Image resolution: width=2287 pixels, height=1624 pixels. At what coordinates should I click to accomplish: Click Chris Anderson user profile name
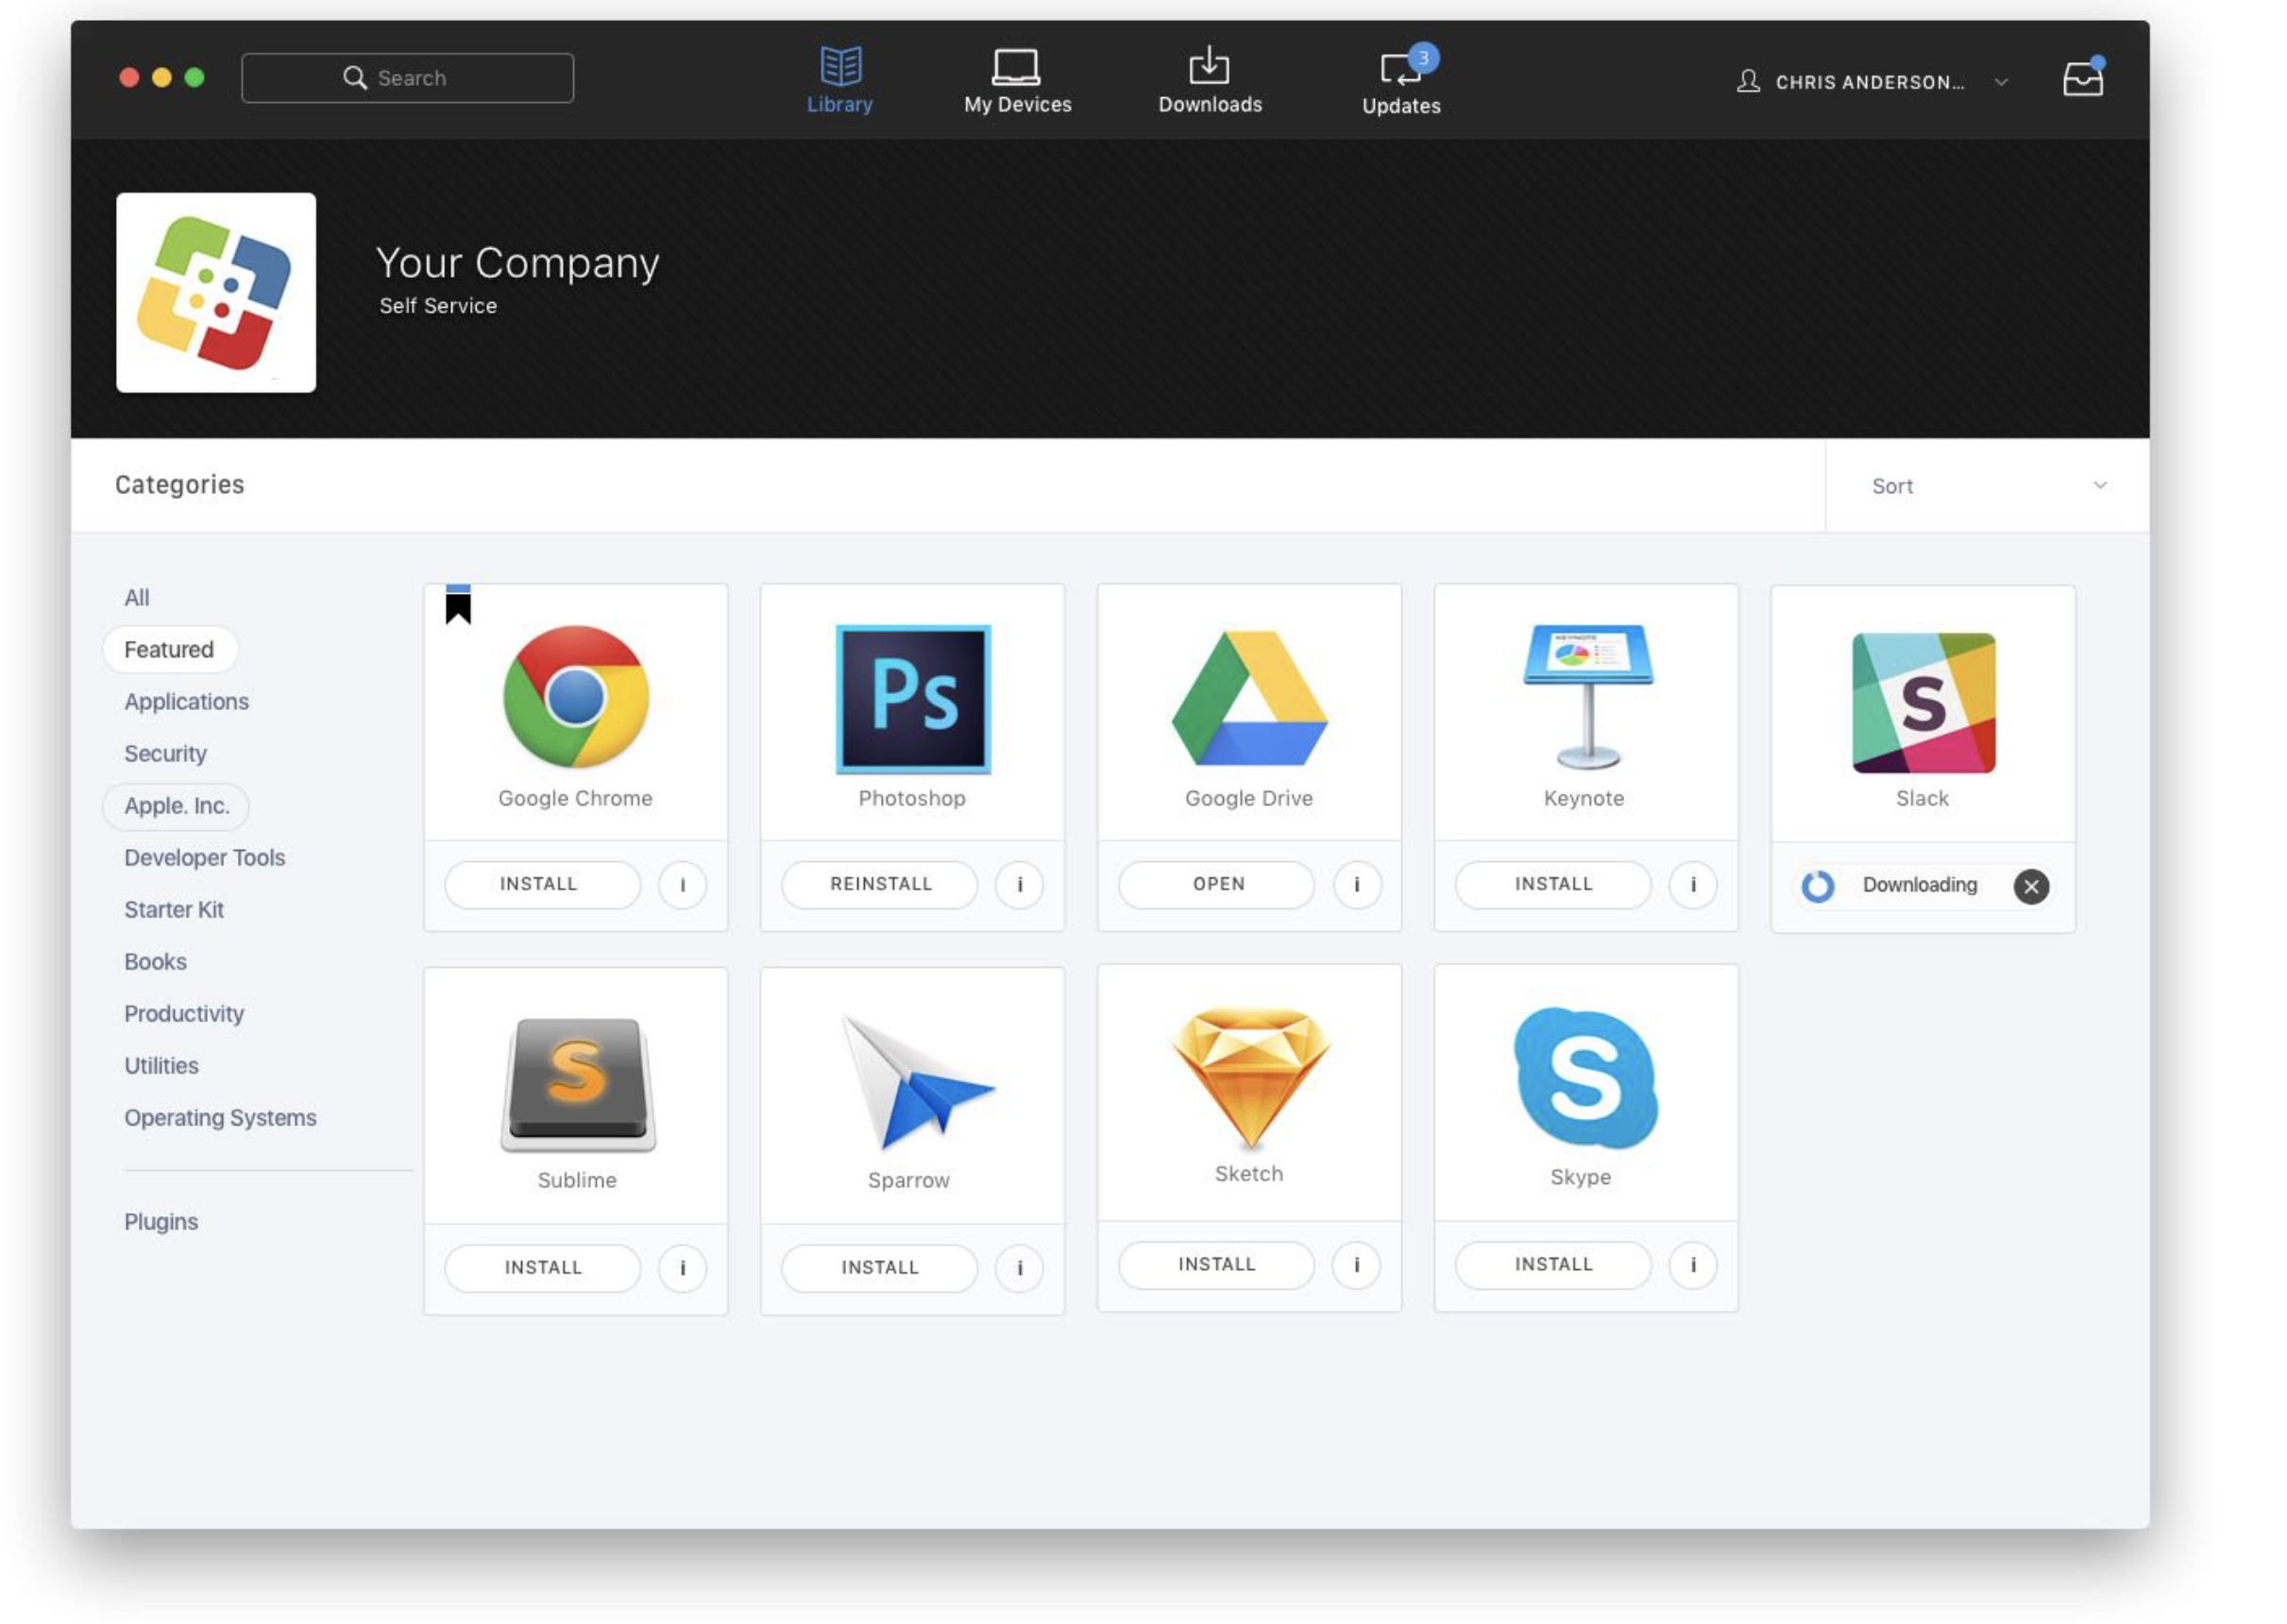1868,82
